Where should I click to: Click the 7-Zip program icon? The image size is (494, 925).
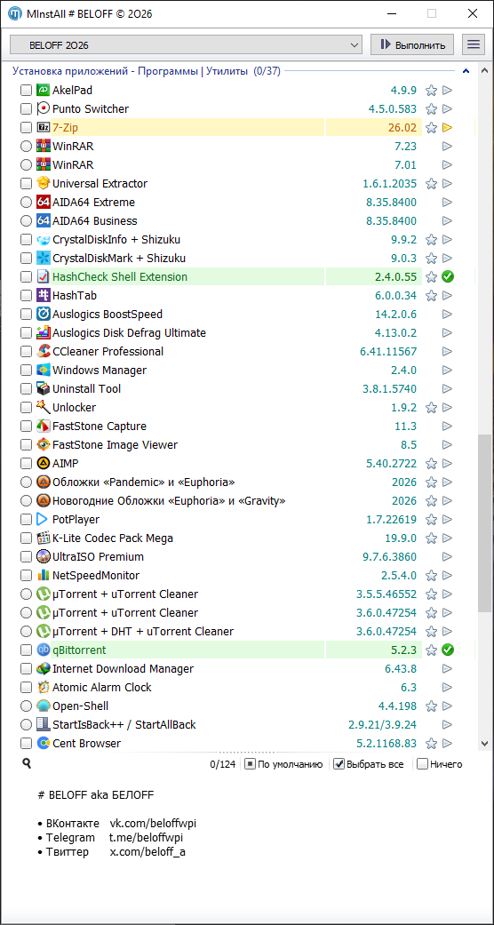(43, 127)
